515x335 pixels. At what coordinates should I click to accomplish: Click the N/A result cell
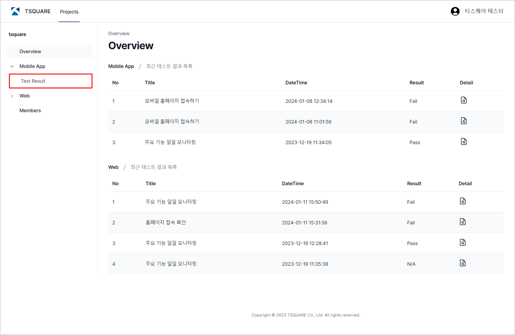[x=411, y=264]
